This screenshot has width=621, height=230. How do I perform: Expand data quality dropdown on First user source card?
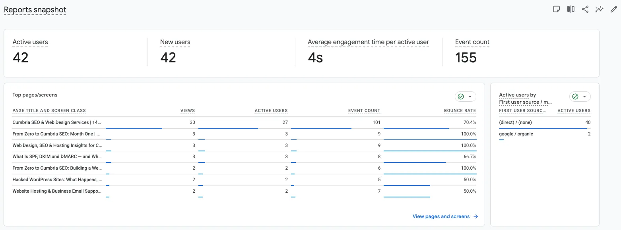585,97
